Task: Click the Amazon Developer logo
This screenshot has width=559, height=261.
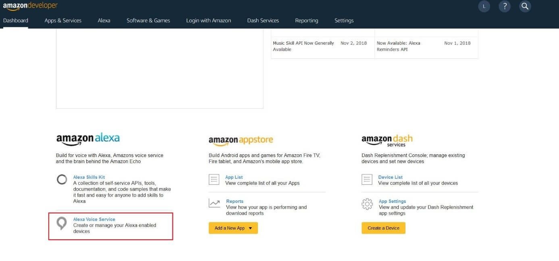Action: (30, 6)
